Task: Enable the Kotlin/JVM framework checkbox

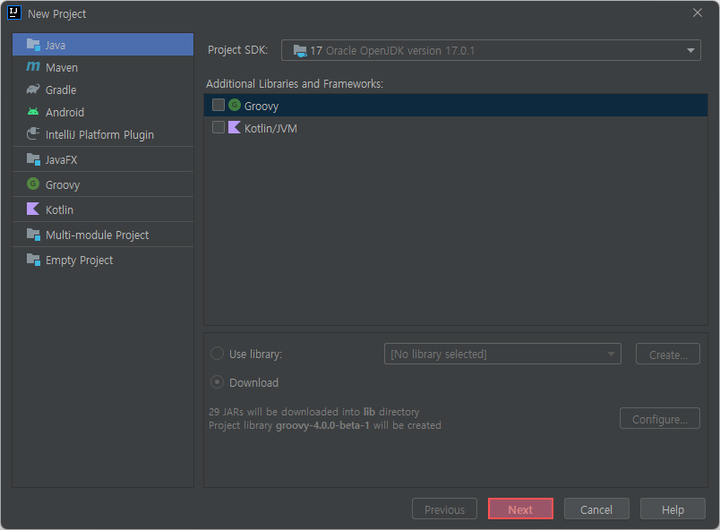Action: click(x=219, y=127)
